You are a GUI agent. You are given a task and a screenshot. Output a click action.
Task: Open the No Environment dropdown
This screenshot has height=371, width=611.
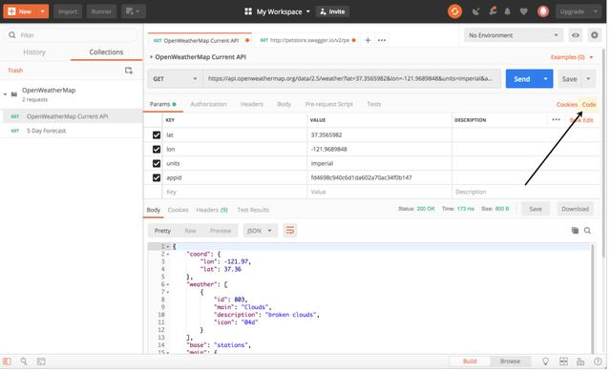tap(514, 35)
